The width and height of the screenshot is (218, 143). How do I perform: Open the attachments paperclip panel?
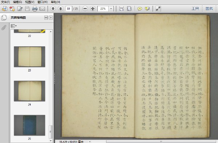coord(4,28)
